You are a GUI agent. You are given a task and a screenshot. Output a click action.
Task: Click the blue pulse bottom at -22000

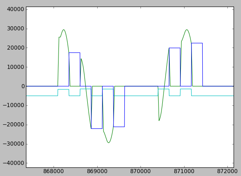pos(97,128)
